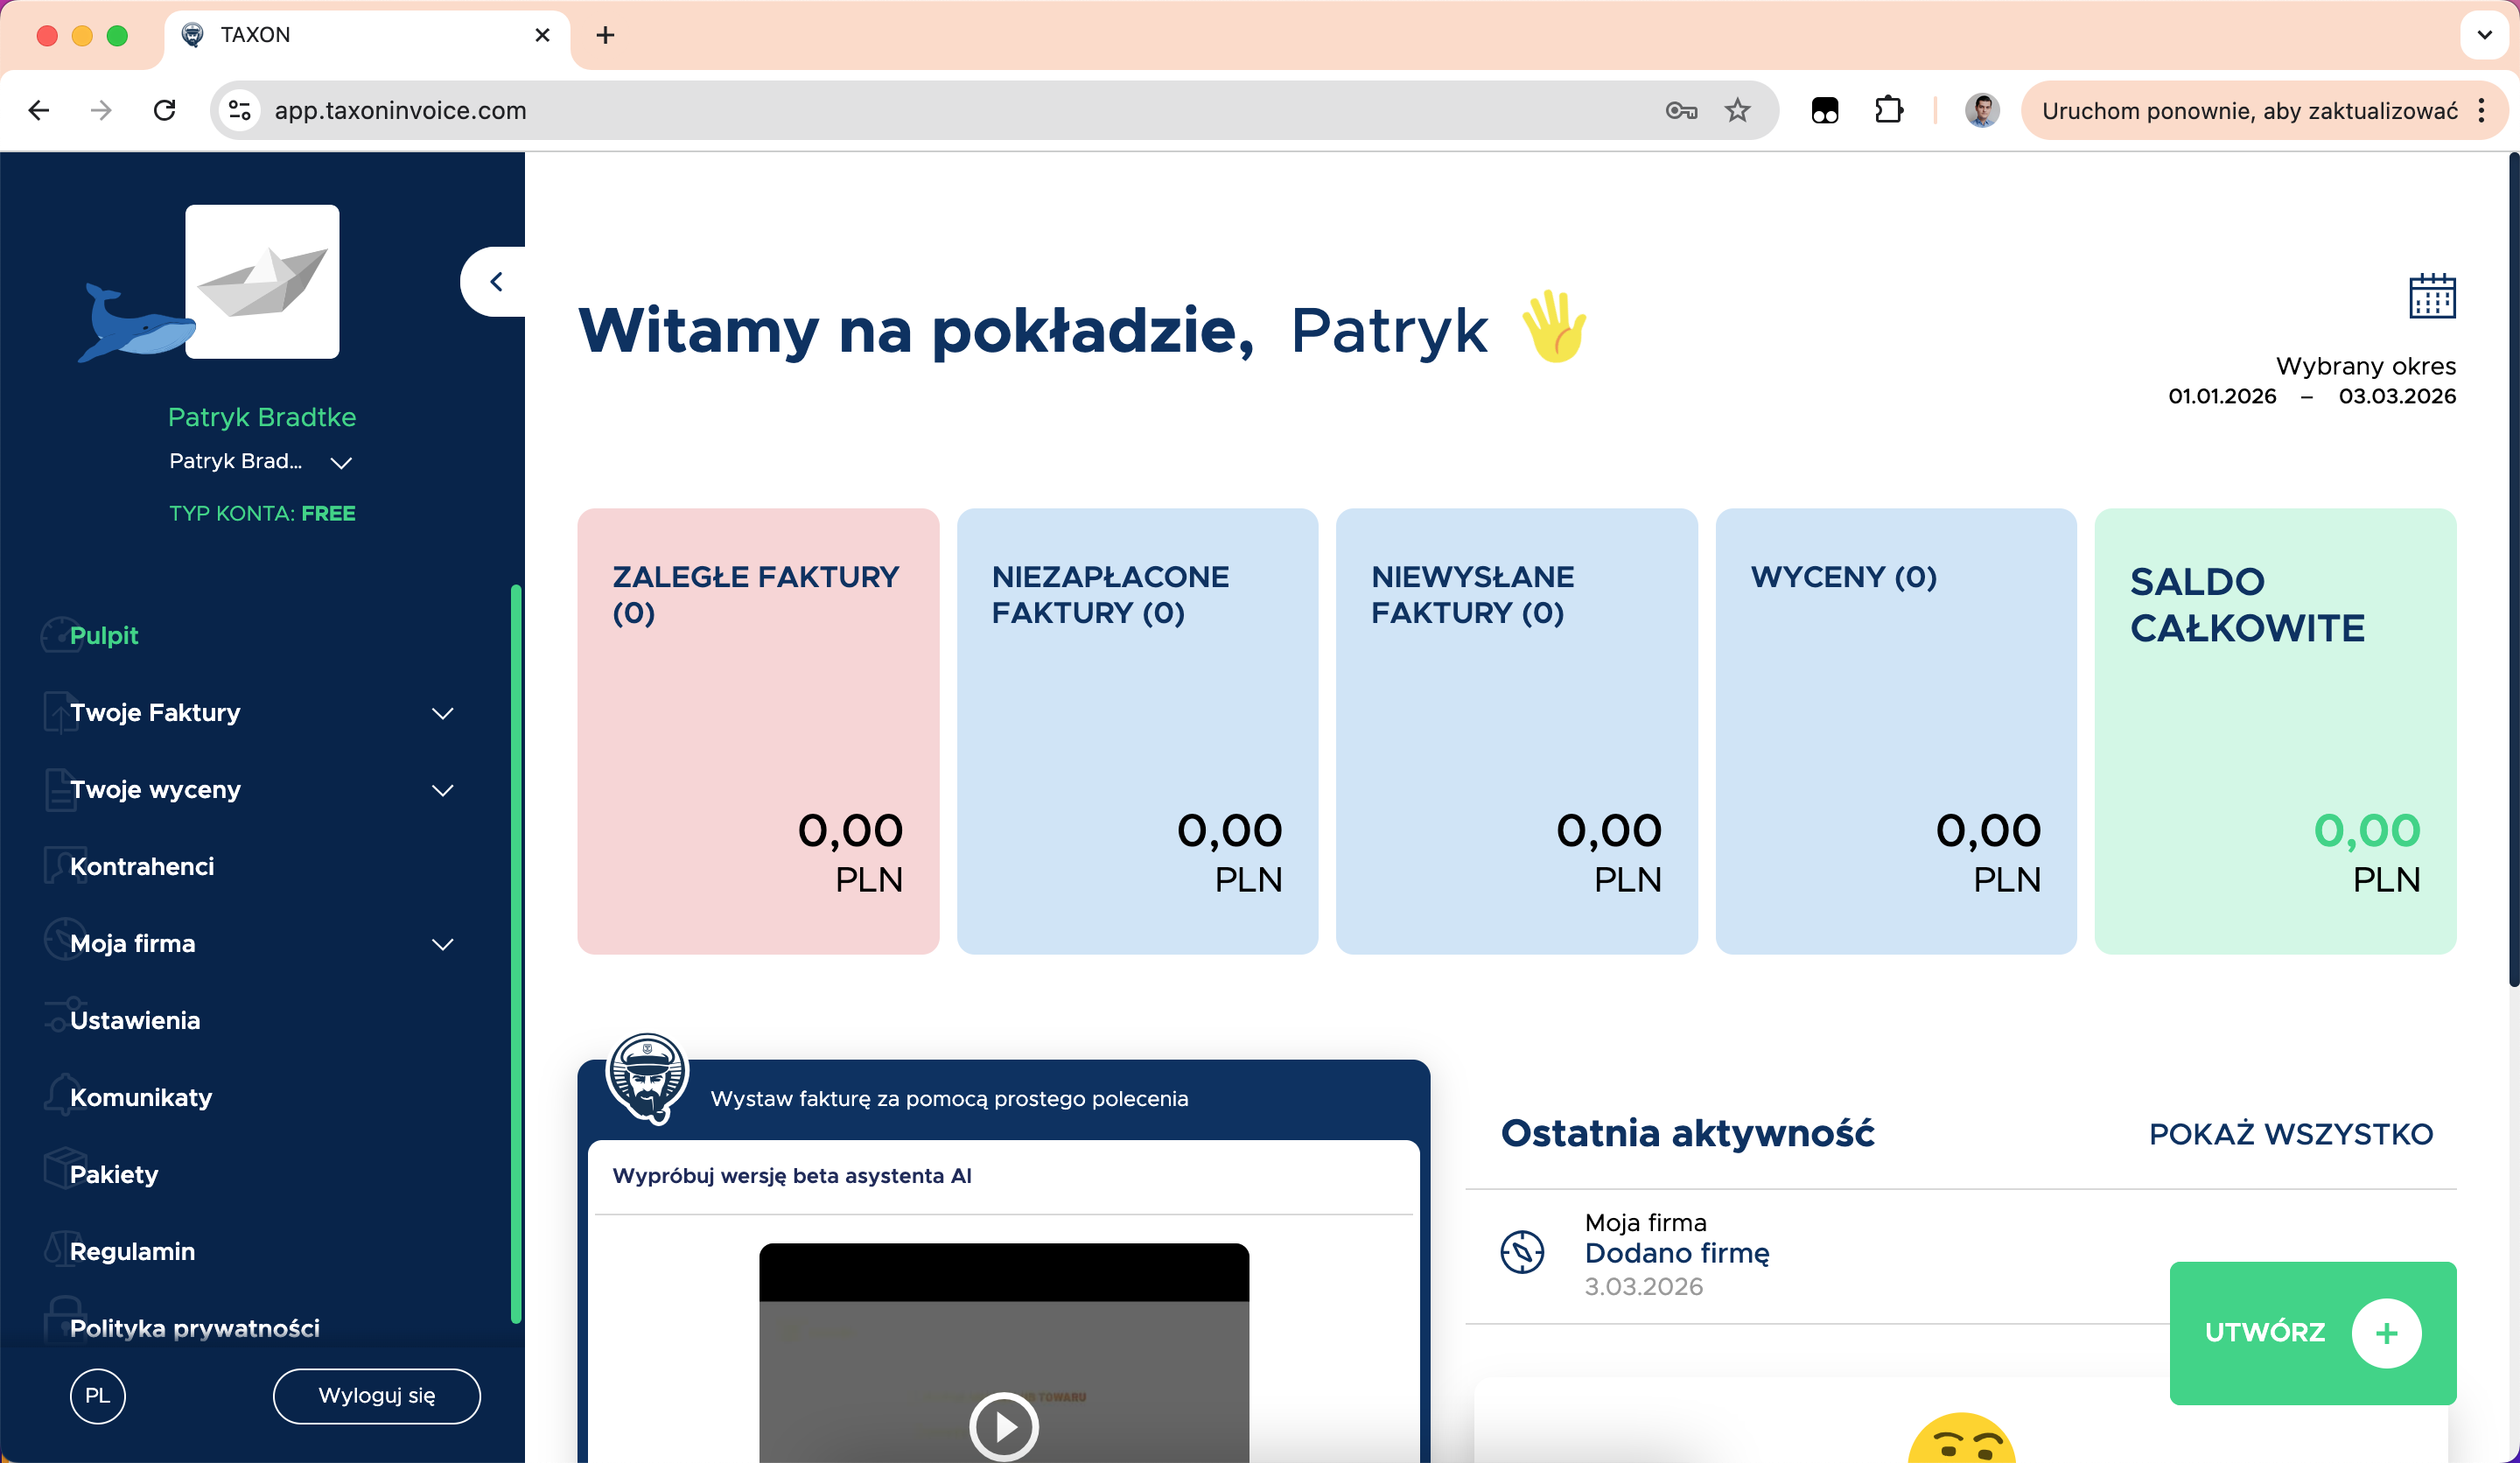Screen dimensions: 2520x1463
Task: Open the Pulpit menu item
Action: (x=104, y=635)
